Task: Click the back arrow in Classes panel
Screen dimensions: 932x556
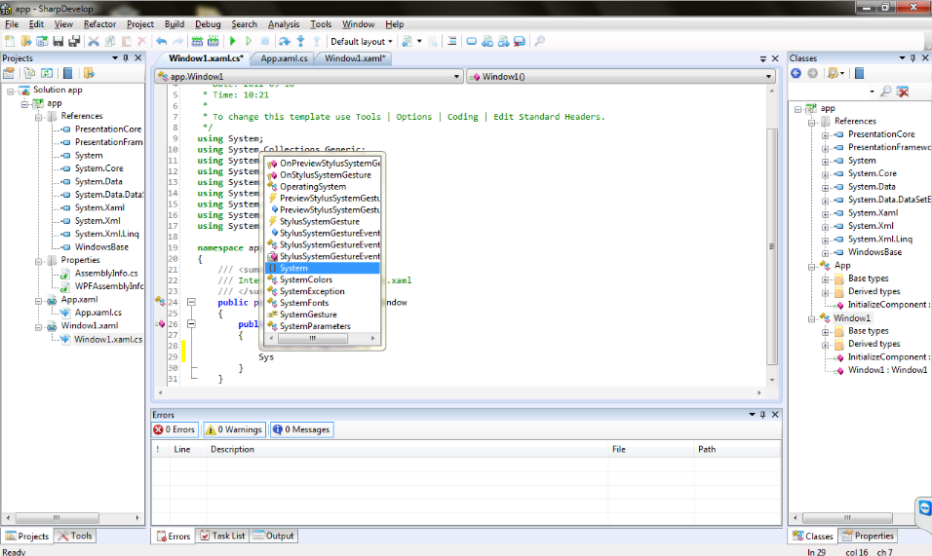Action: coord(796,73)
